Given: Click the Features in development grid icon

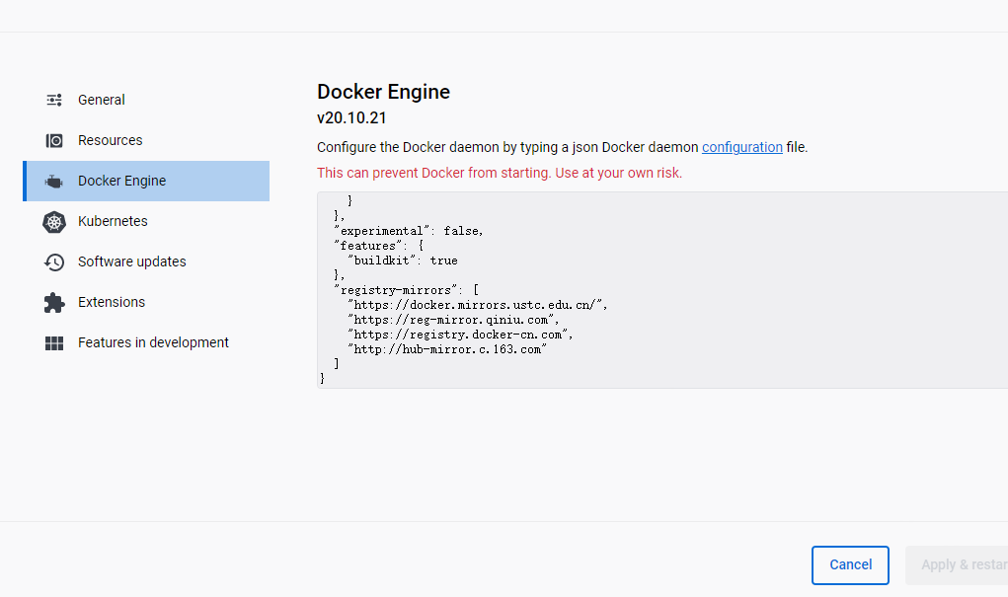Looking at the screenshot, I should click(x=54, y=343).
